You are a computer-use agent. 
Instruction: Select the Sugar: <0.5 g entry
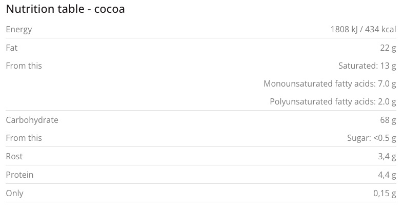click(x=372, y=138)
